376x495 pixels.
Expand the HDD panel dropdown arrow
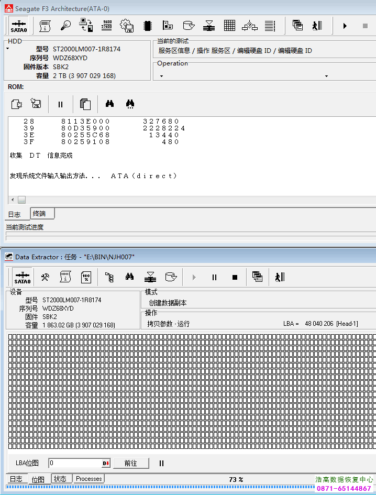click(8, 49)
